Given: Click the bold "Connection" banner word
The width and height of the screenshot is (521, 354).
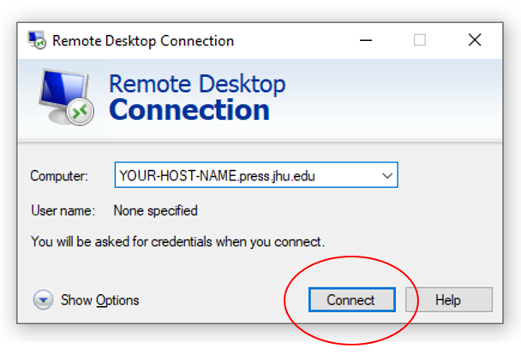Looking at the screenshot, I should [189, 109].
